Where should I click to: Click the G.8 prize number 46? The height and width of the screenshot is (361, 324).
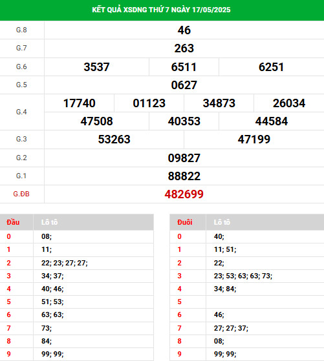coord(184,30)
